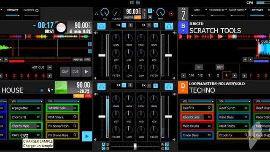Open deck D selector dropdown
Screen dimensions: 270x152
tap(183, 90)
